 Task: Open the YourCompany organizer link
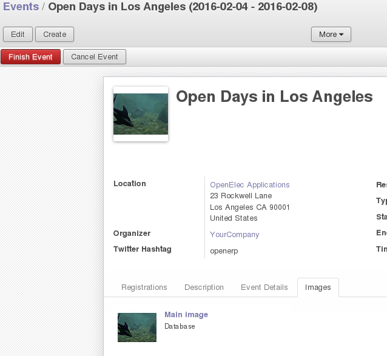234,235
